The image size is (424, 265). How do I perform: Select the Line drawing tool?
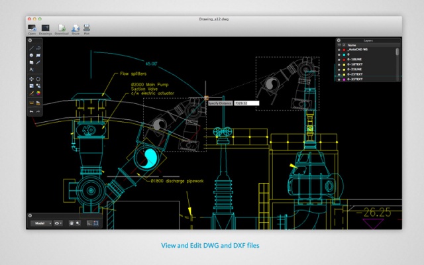32,48
